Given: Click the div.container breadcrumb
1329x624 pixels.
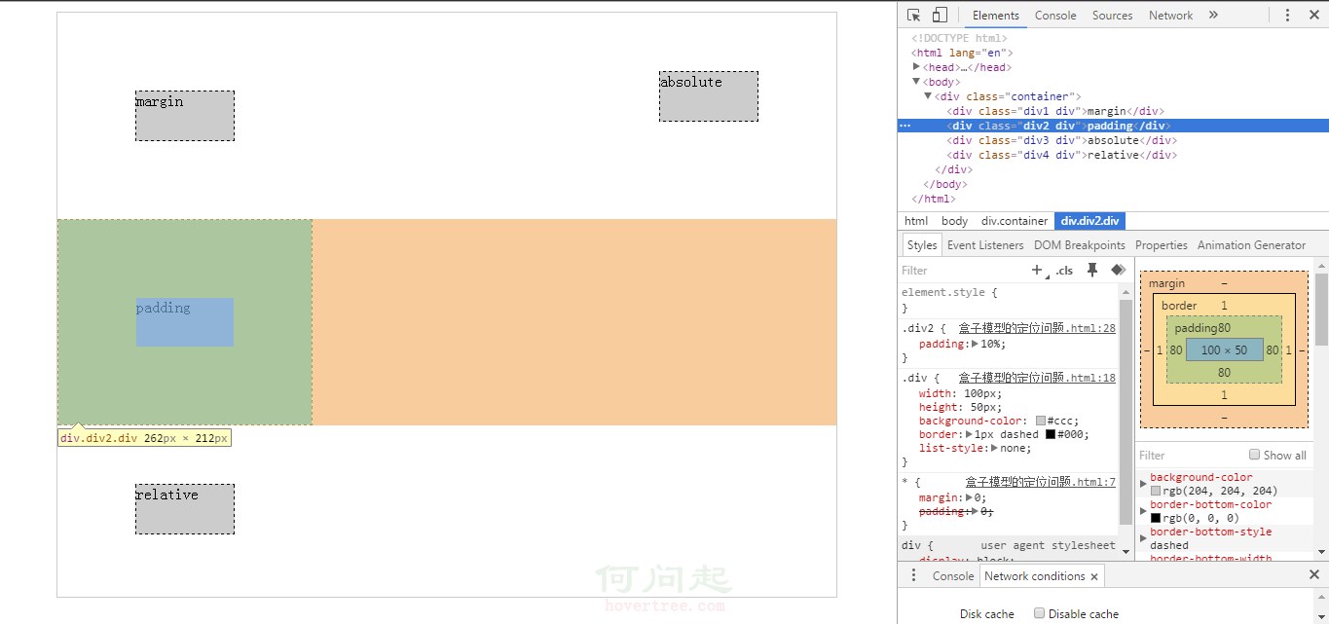Looking at the screenshot, I should click(x=1015, y=221).
